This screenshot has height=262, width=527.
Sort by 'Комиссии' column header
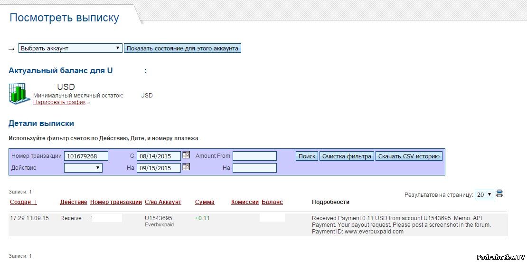pyautogui.click(x=245, y=202)
